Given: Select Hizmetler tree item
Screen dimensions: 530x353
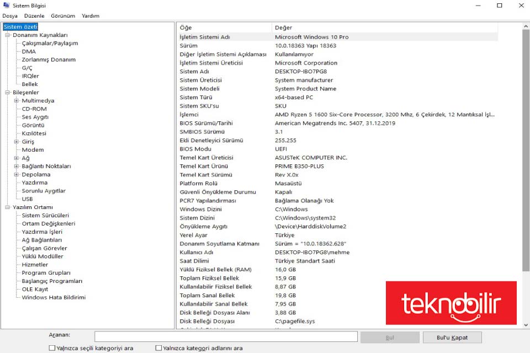Looking at the screenshot, I should pos(35,265).
